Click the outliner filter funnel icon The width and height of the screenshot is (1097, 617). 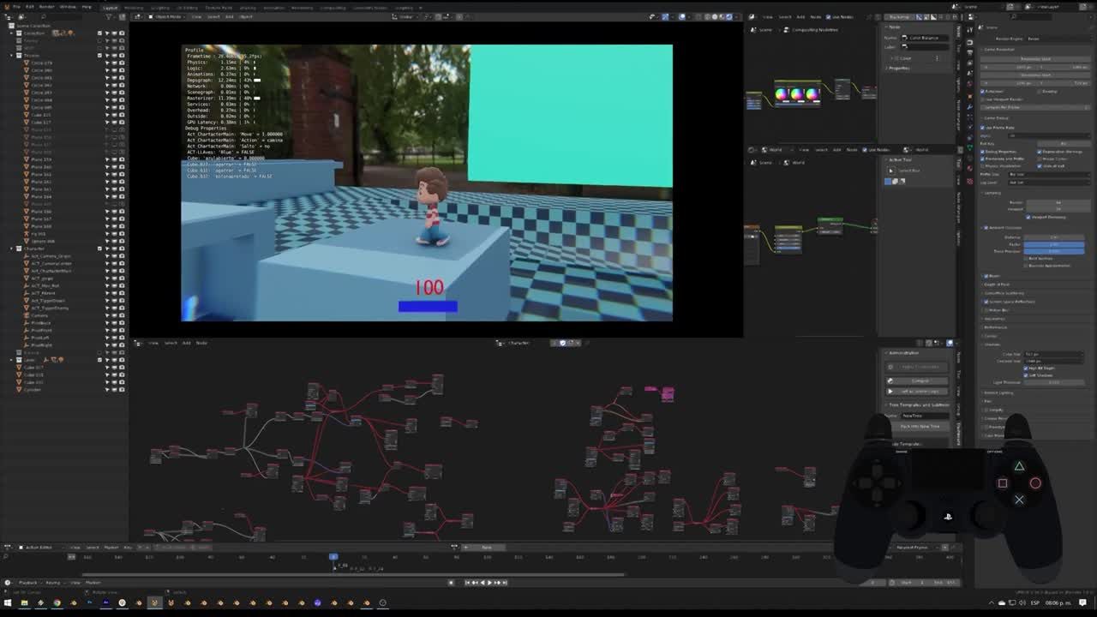tap(109, 17)
